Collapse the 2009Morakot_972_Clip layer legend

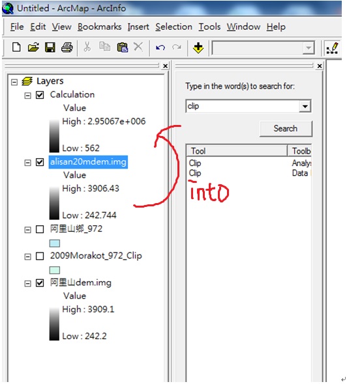point(28,256)
